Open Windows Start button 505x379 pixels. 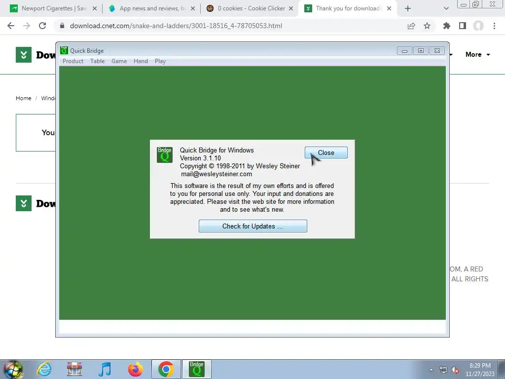point(13,369)
